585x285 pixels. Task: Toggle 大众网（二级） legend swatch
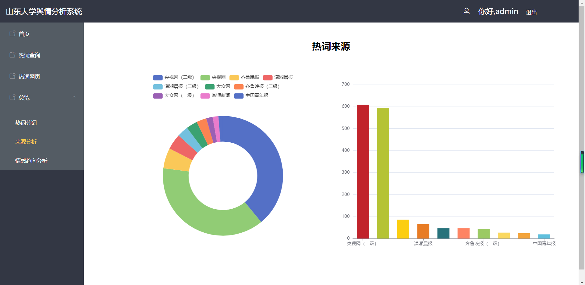click(158, 96)
